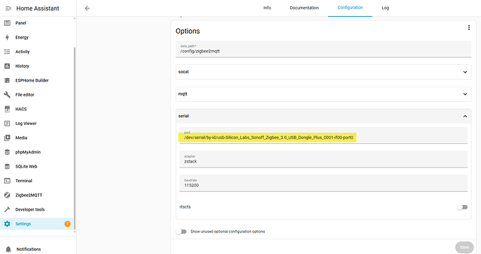Viewport: 481px width, 254px height.
Task: Expand the socat section
Action: [x=323, y=72]
